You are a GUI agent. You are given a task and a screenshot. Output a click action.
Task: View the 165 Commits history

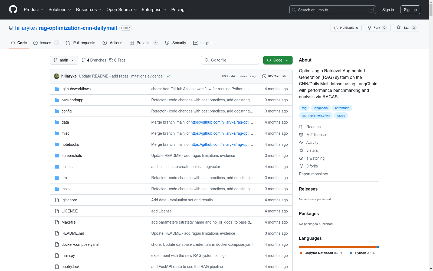coord(274,76)
